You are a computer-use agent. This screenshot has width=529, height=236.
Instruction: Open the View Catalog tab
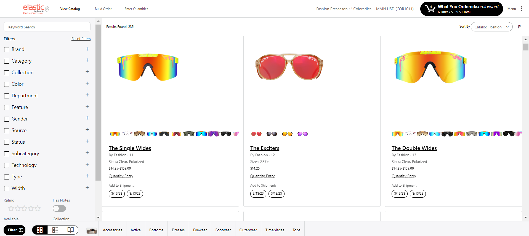point(70,9)
